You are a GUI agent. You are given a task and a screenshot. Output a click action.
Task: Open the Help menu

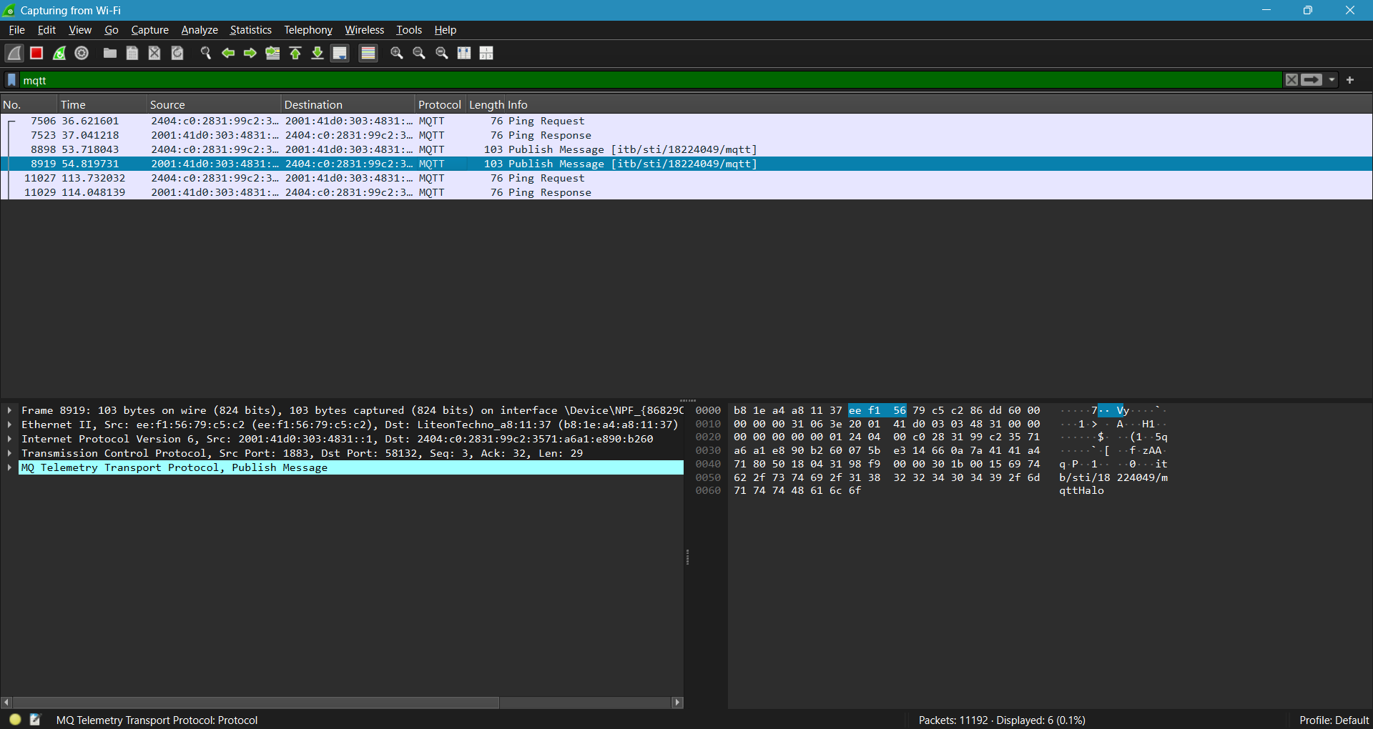coord(446,30)
